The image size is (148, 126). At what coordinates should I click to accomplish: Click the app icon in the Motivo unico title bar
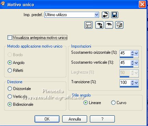click(3, 4)
